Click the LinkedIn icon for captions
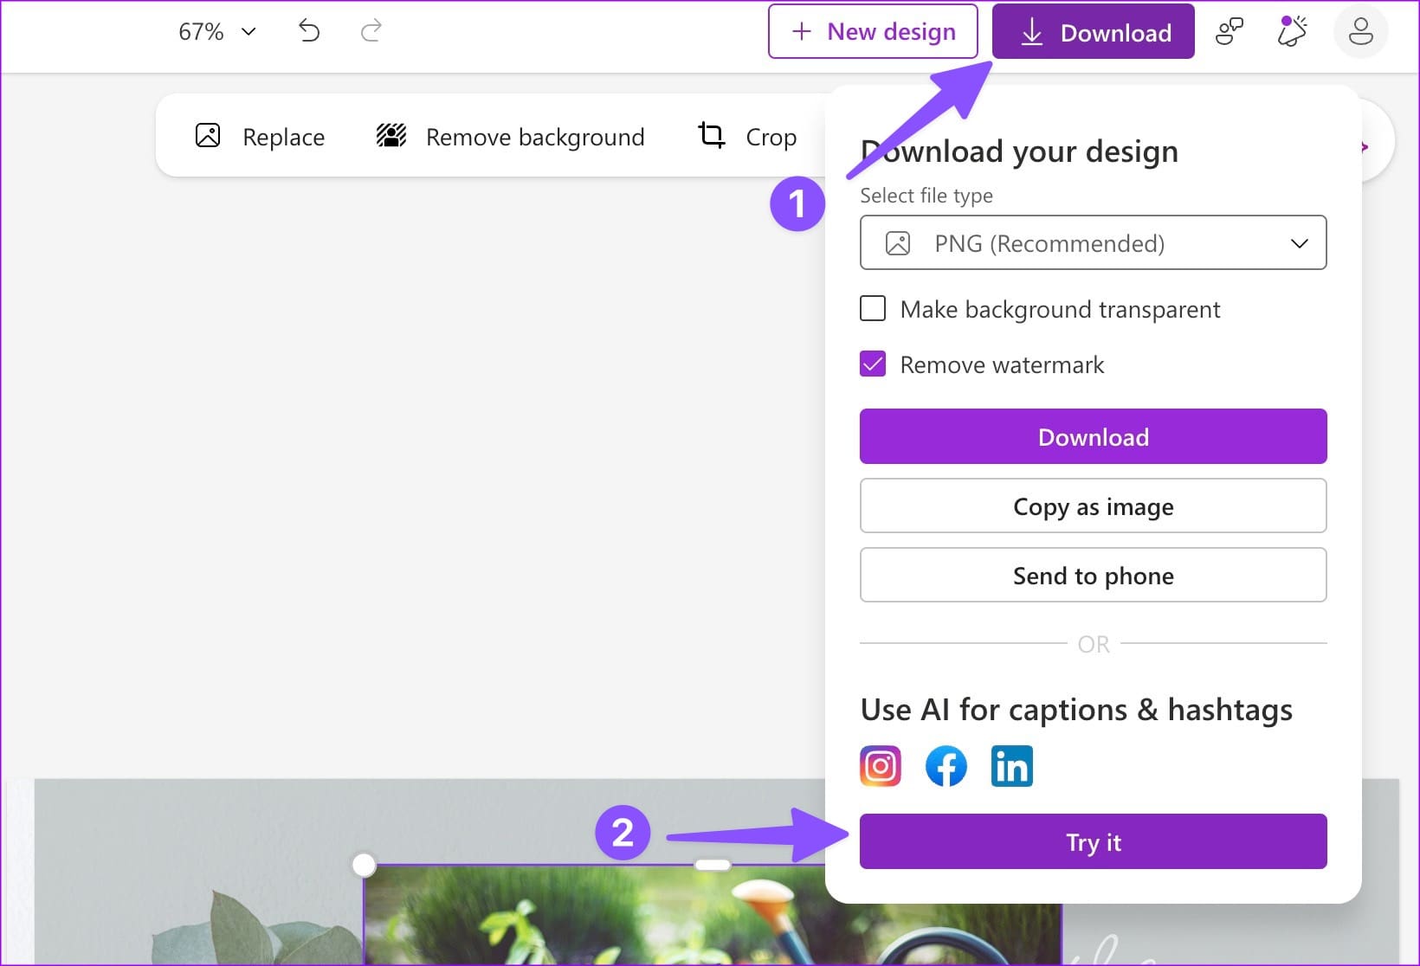1420x966 pixels. (1012, 766)
